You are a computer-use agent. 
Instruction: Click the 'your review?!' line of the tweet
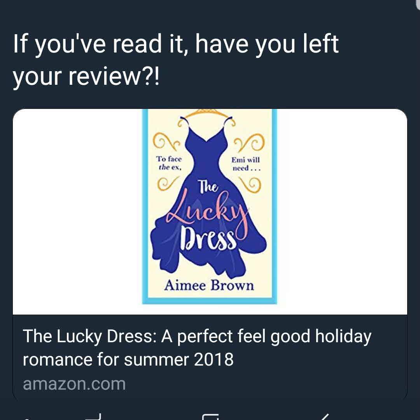click(86, 76)
